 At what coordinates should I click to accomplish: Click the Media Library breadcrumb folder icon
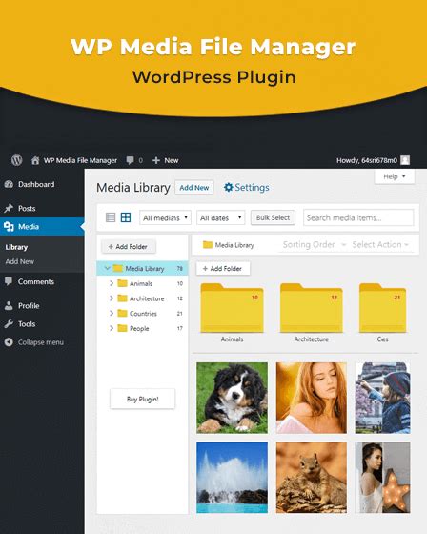208,244
